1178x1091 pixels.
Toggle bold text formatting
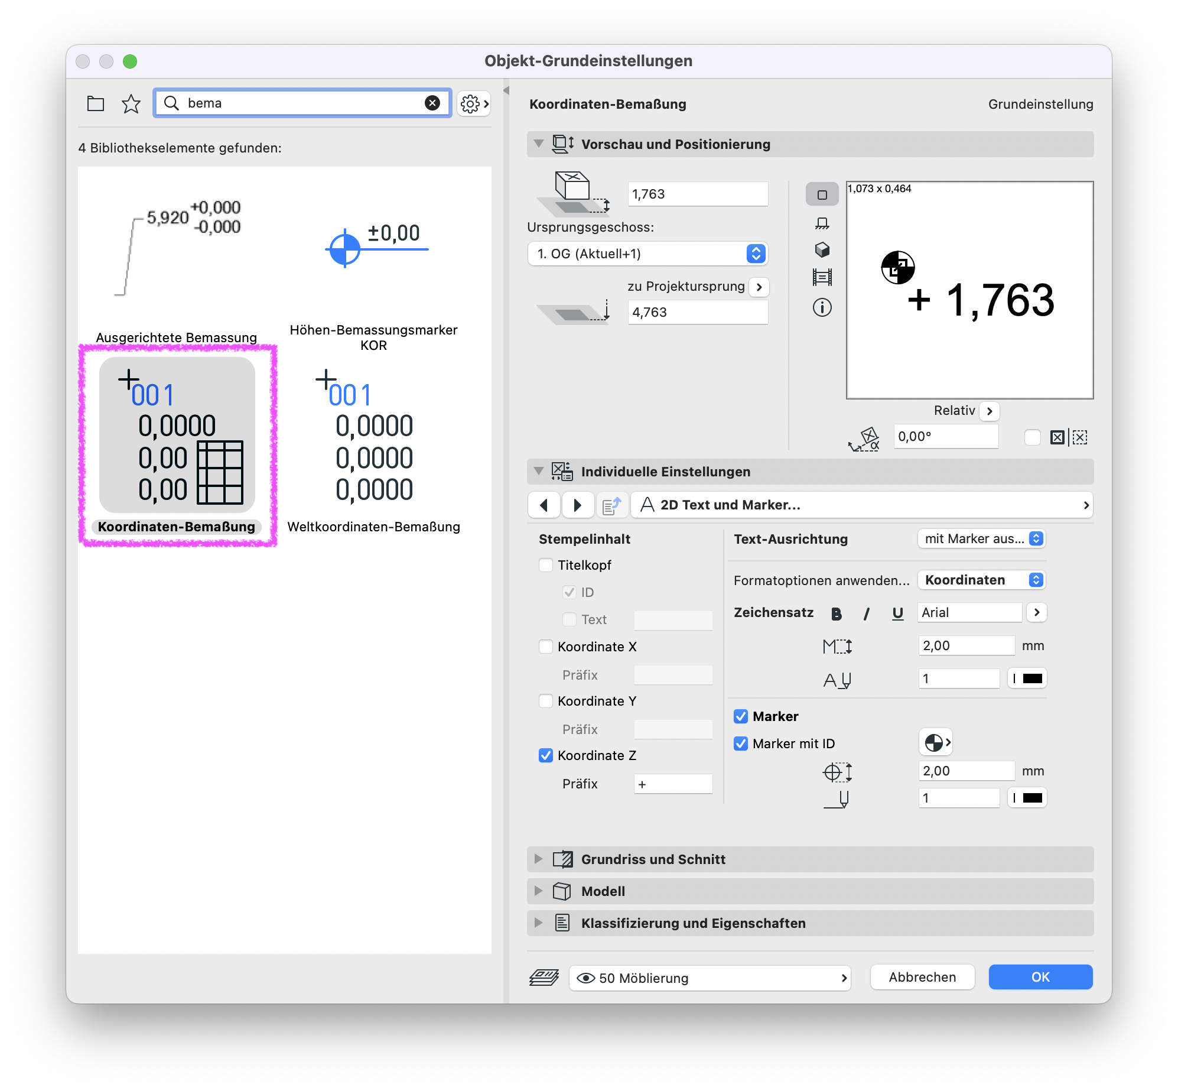(x=835, y=613)
